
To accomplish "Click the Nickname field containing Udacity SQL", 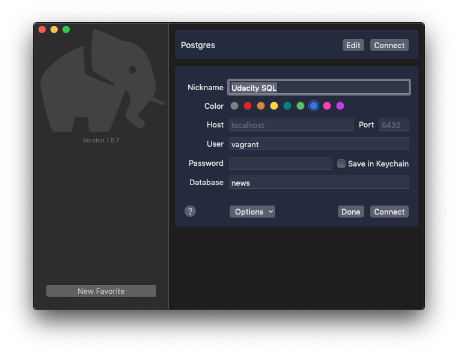I will click(319, 87).
